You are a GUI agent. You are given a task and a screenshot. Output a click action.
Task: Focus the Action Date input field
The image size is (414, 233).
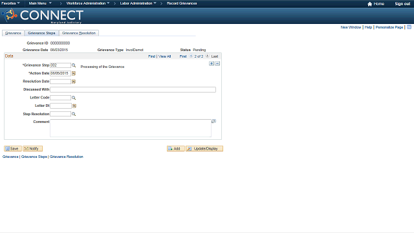60,73
